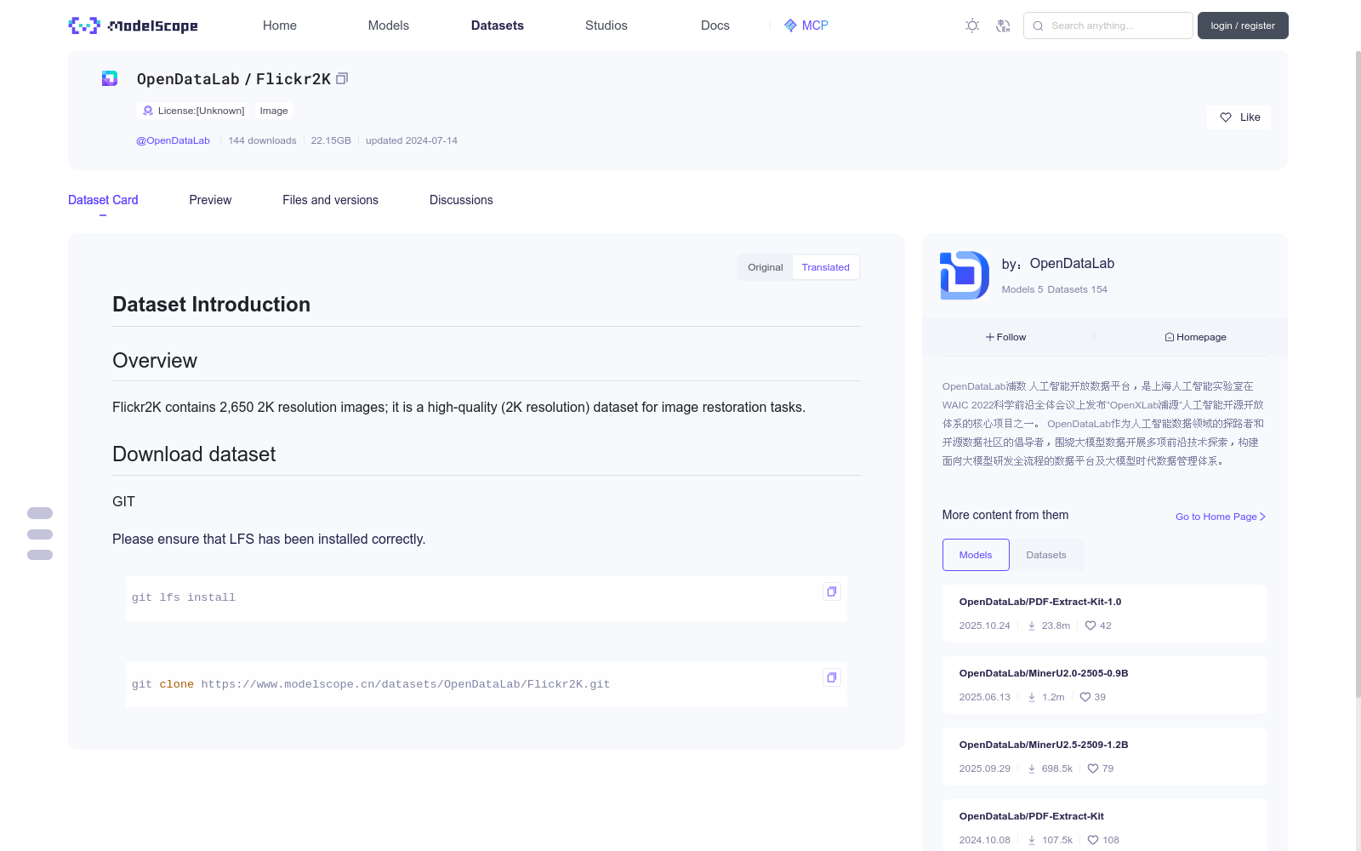Image resolution: width=1361 pixels, height=851 pixels.
Task: Click download icon for MinerU2.0-2505-0.9B
Action: [1032, 697]
